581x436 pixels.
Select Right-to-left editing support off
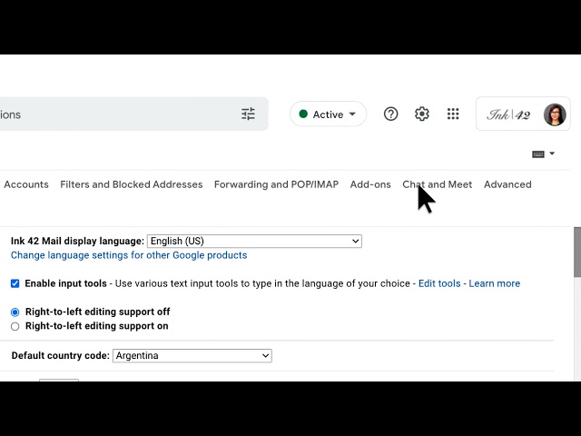pyautogui.click(x=15, y=312)
